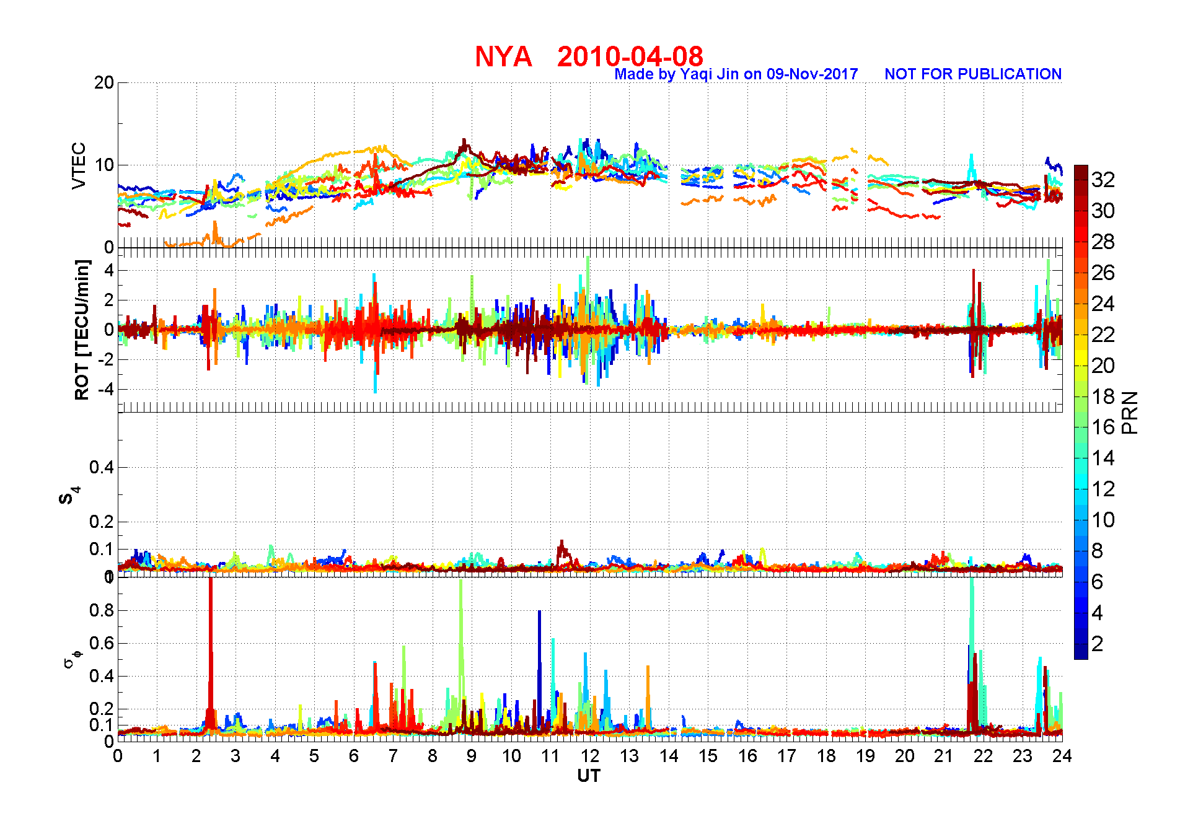This screenshot has height=824, width=1180.
Task: Click the PRN colorbar tick label "24"
Action: (1103, 304)
